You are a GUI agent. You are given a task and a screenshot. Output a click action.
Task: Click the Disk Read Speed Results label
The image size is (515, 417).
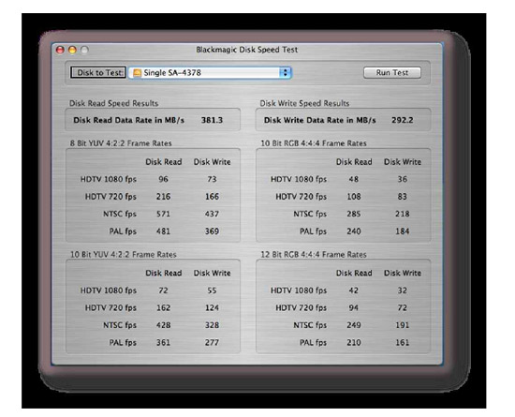(113, 103)
